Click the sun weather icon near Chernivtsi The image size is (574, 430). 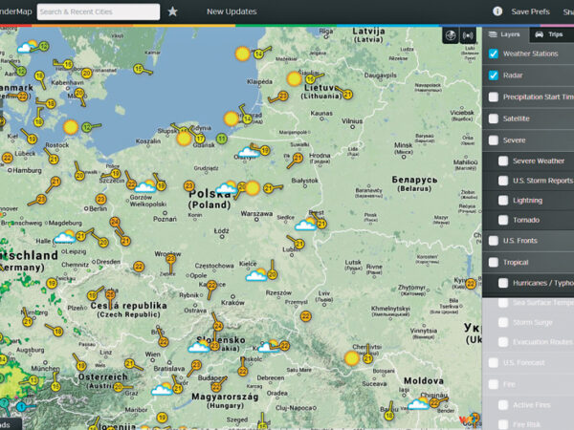[x=352, y=358]
